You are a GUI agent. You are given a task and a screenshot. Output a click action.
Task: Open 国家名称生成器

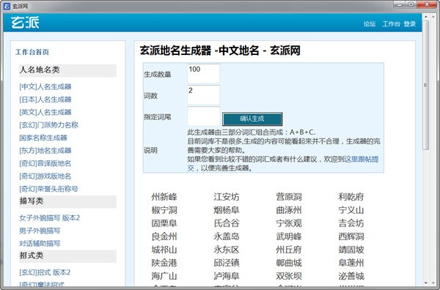point(43,138)
